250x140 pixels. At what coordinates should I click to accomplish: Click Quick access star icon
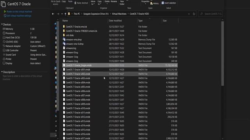click(55, 24)
